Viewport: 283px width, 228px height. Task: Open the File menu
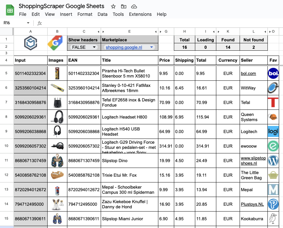[x=23, y=14]
